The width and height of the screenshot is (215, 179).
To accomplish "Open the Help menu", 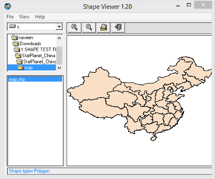I will click(x=40, y=17).
